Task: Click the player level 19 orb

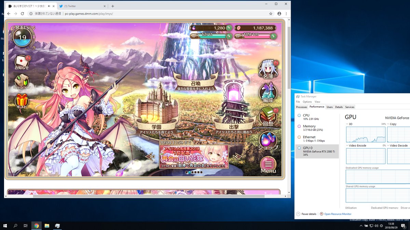Action: point(22,37)
